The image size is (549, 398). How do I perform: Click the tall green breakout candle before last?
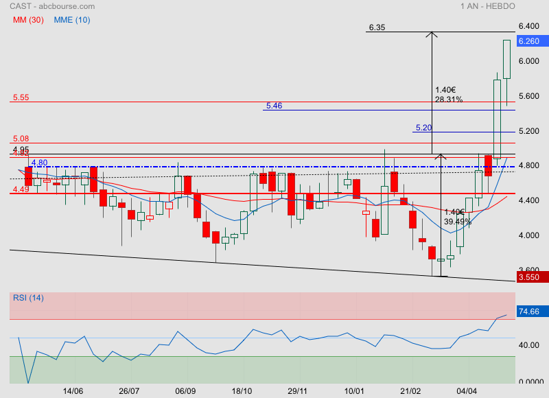(497, 119)
